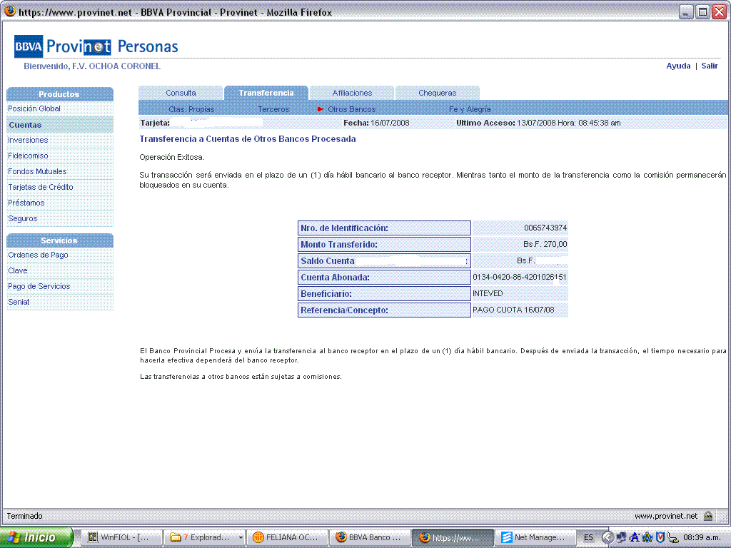Click heading Transferencia a Cuentas de Otros Bancos Procesada
Image resolution: width=731 pixels, height=548 pixels.
pyautogui.click(x=248, y=139)
